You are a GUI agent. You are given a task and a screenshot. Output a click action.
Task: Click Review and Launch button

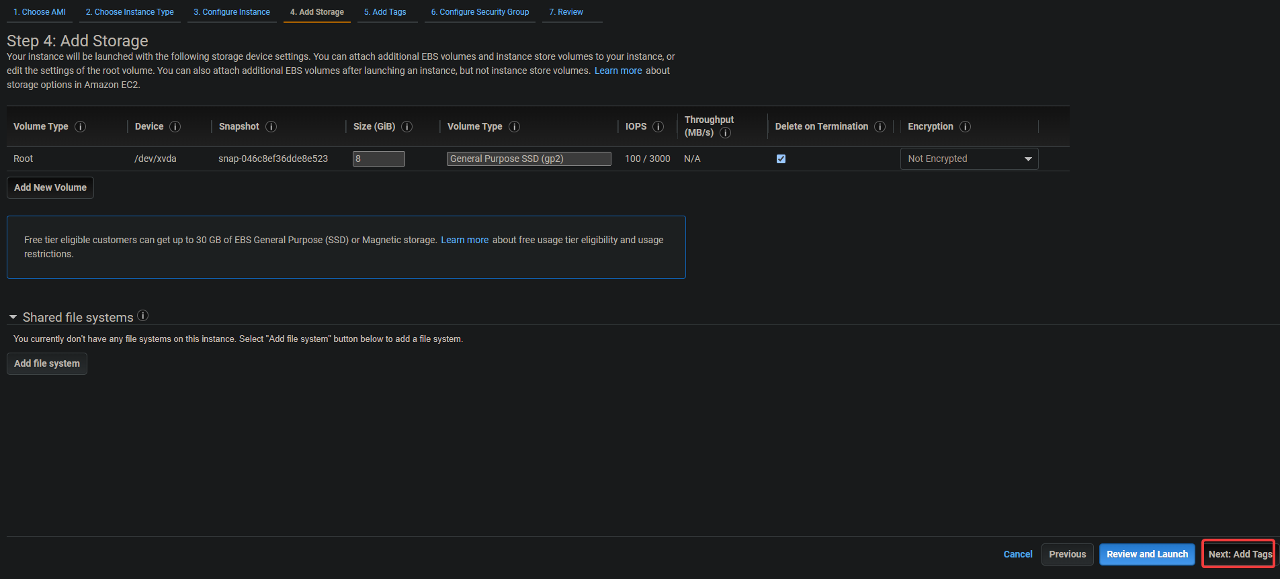pyautogui.click(x=1147, y=555)
